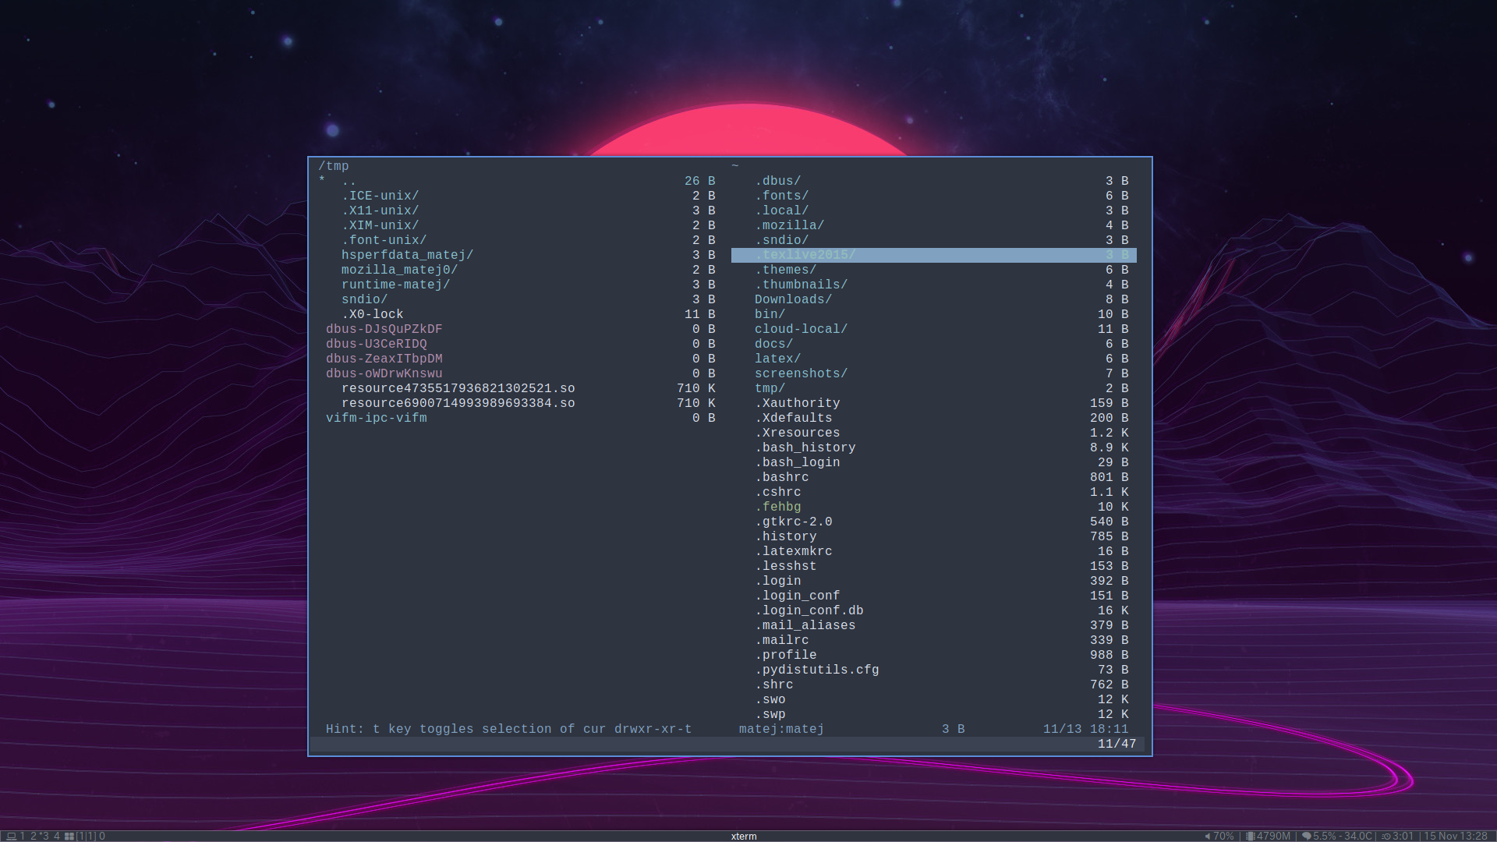
Task: Click the memory chip icon beside 4790M
Action: click(x=1250, y=836)
